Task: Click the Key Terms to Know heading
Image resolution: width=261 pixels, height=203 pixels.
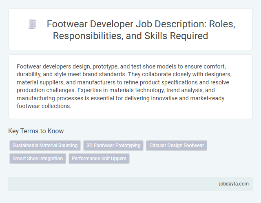Action: (36, 131)
